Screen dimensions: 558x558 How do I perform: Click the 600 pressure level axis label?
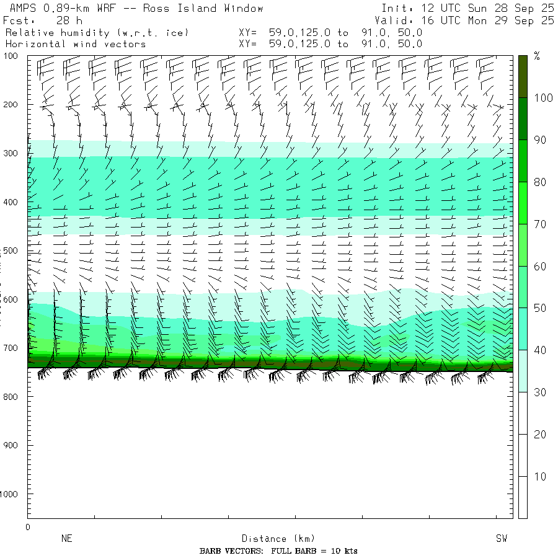pos(11,299)
